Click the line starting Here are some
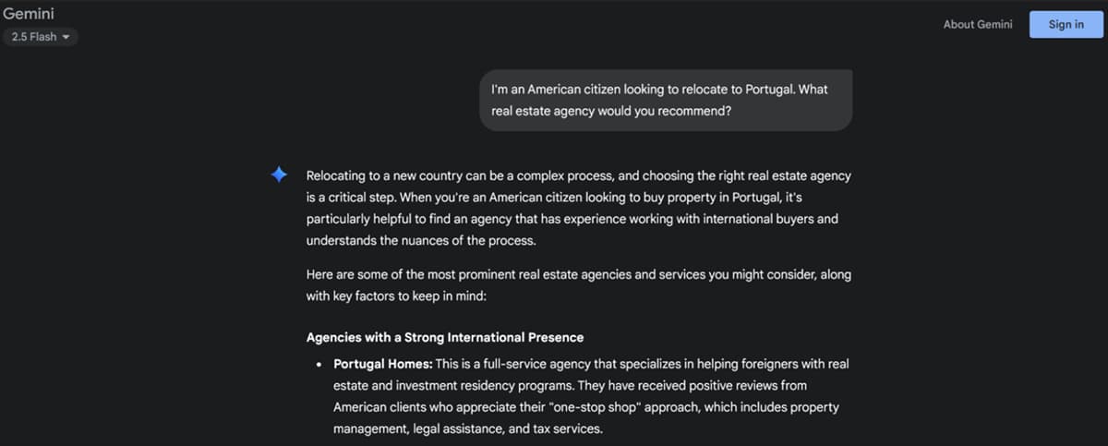Screen dimensions: 1108x446 point(579,275)
